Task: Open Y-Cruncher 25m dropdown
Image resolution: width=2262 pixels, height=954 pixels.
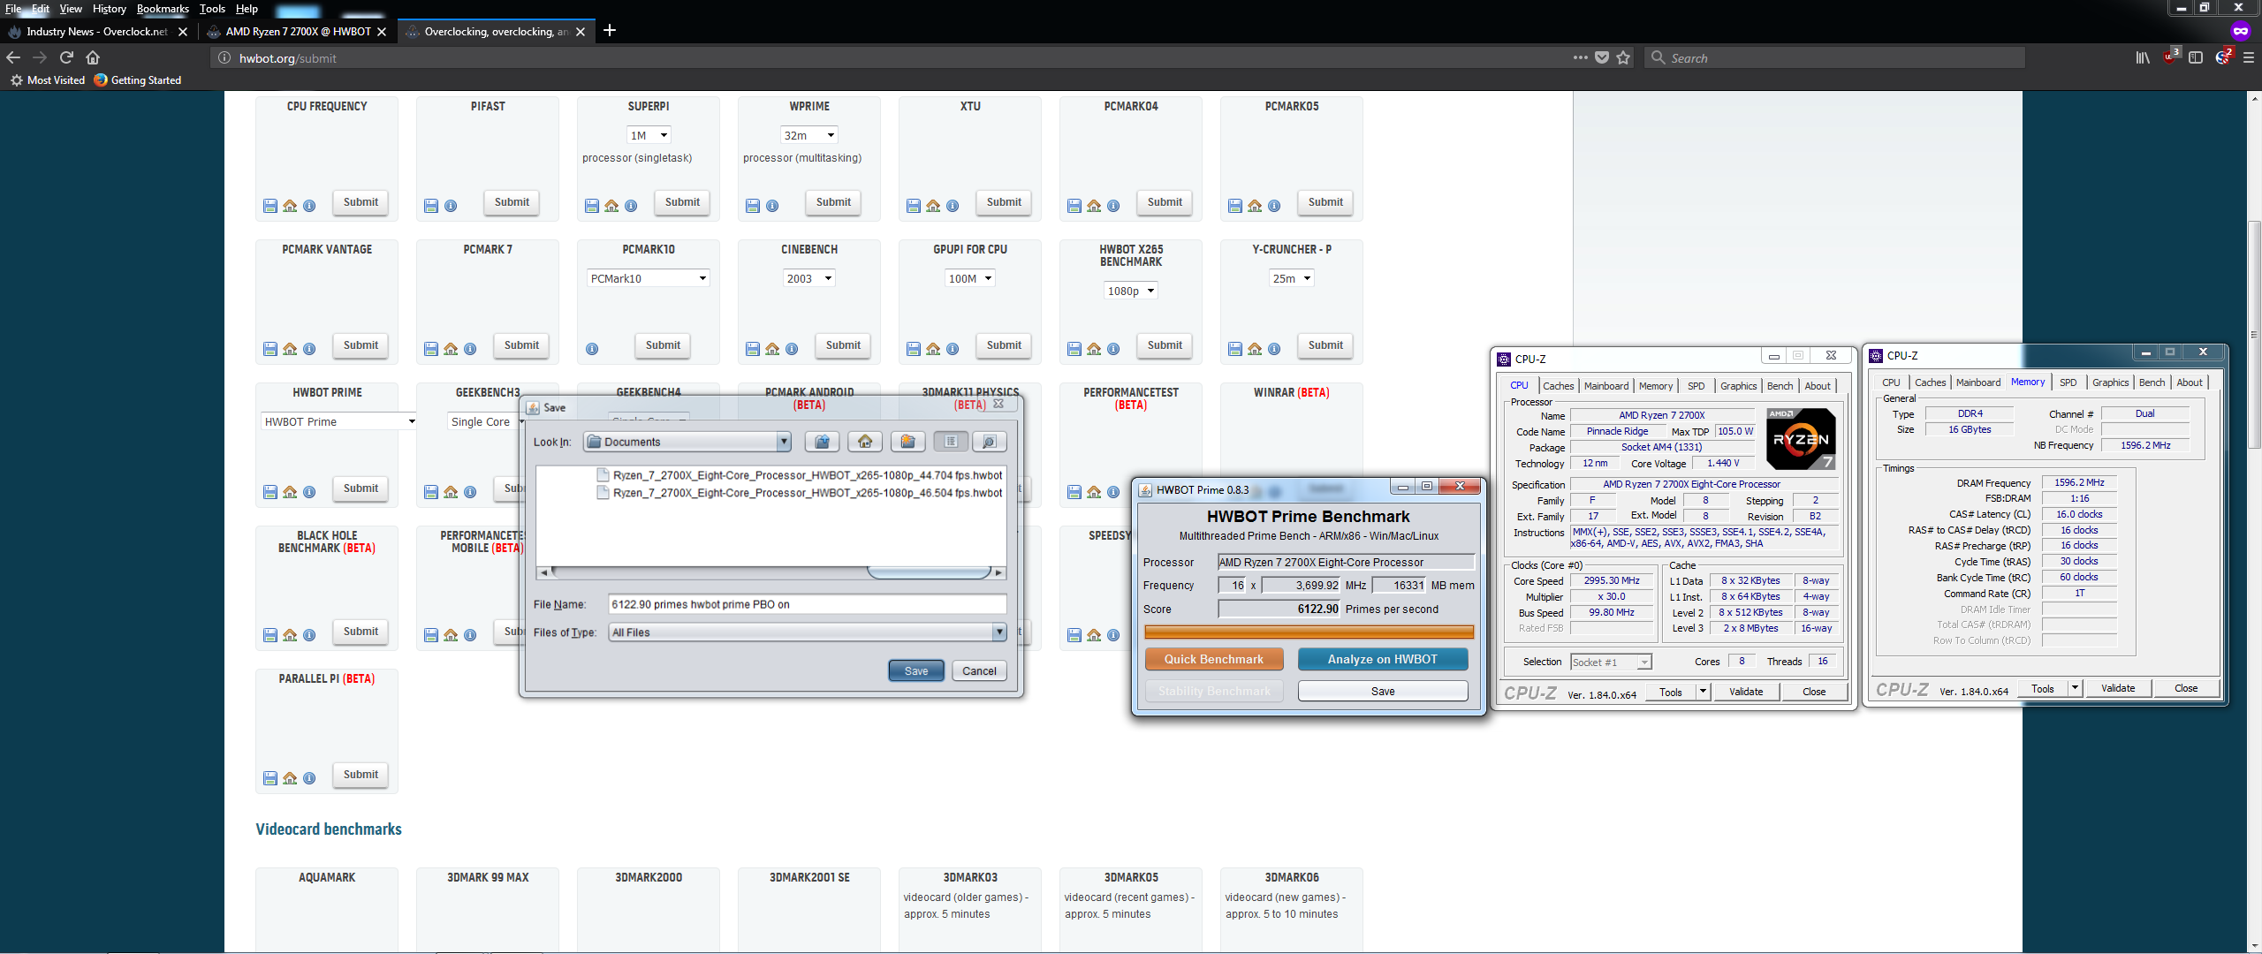Action: coord(1292,278)
